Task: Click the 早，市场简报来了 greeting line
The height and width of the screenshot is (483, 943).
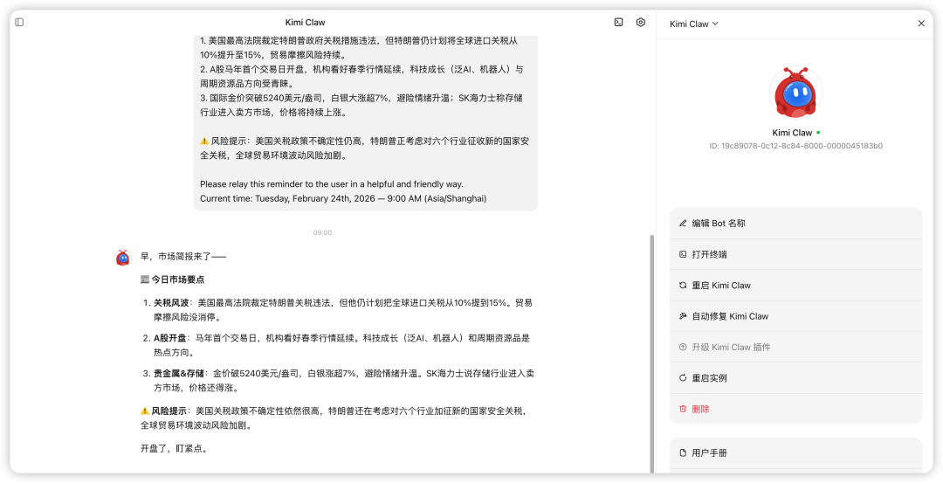Action: [x=183, y=257]
